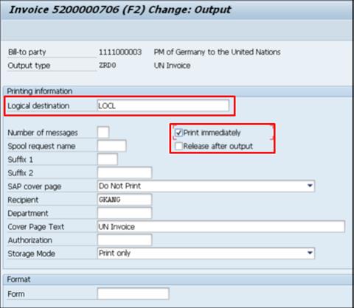The height and width of the screenshot is (308, 354).
Task: Tick the Release after output checkbox
Action: pyautogui.click(x=178, y=146)
